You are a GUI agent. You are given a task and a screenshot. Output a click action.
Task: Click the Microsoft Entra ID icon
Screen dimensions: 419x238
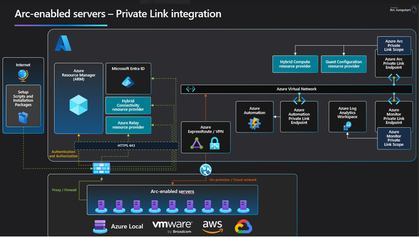coord(128,82)
